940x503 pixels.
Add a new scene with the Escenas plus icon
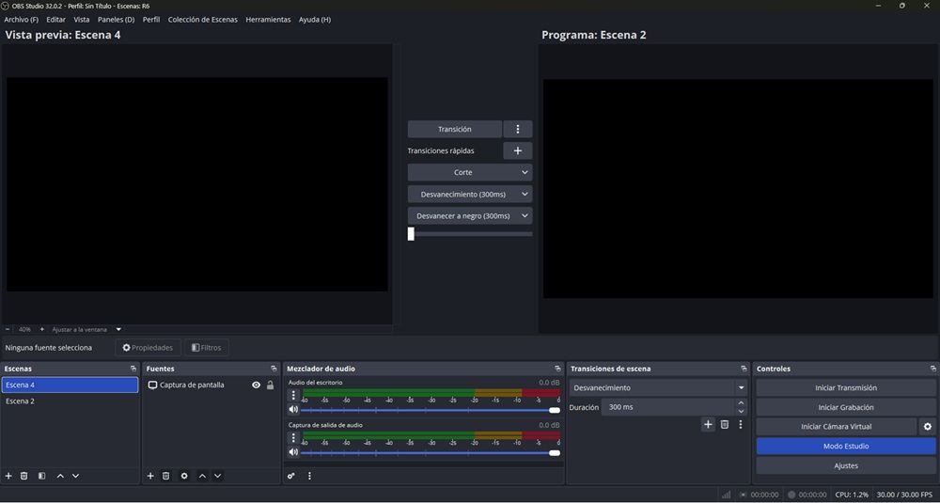(x=8, y=476)
